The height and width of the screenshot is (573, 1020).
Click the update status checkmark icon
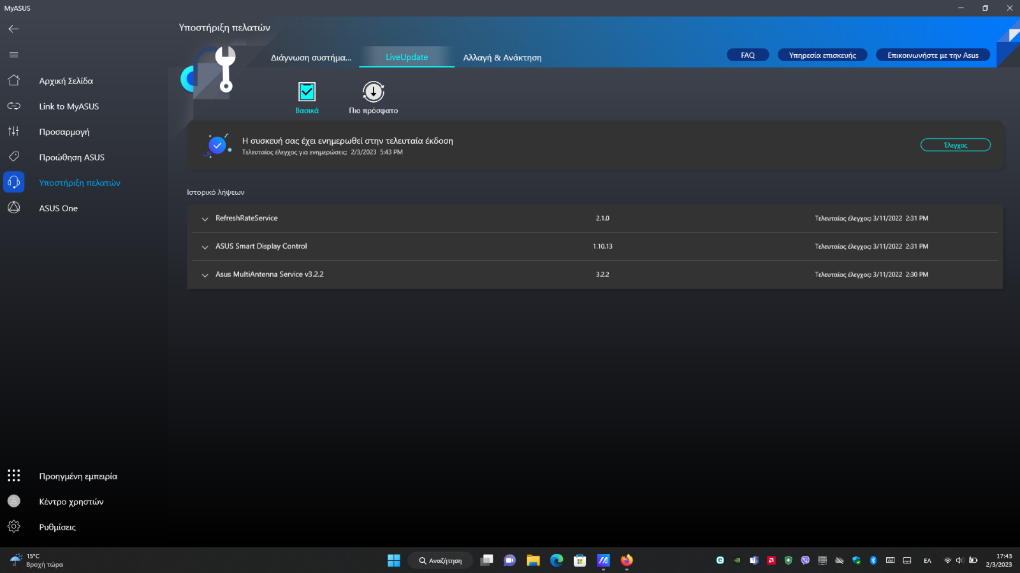click(x=217, y=145)
